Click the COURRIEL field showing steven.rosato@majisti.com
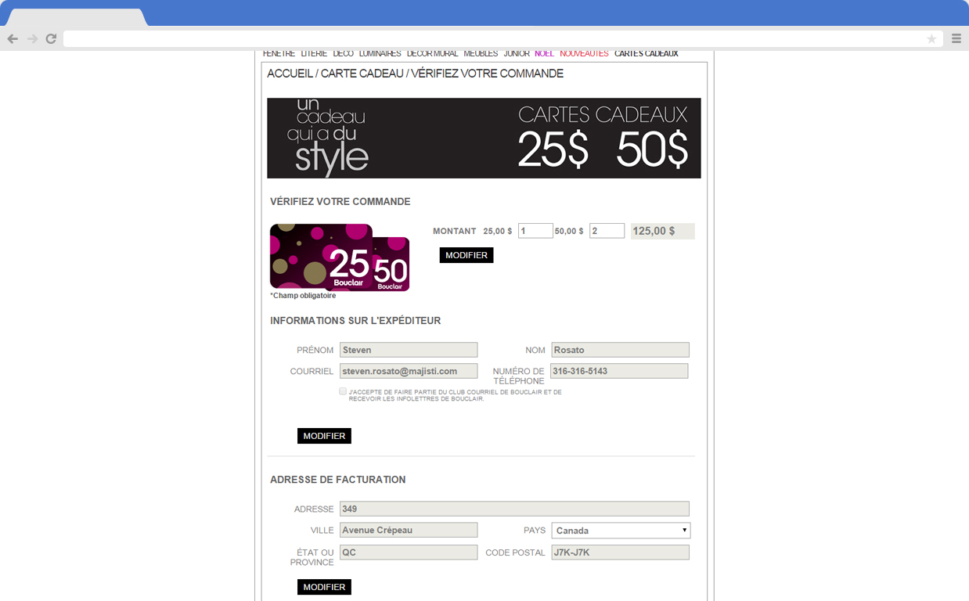The width and height of the screenshot is (969, 601). [408, 370]
